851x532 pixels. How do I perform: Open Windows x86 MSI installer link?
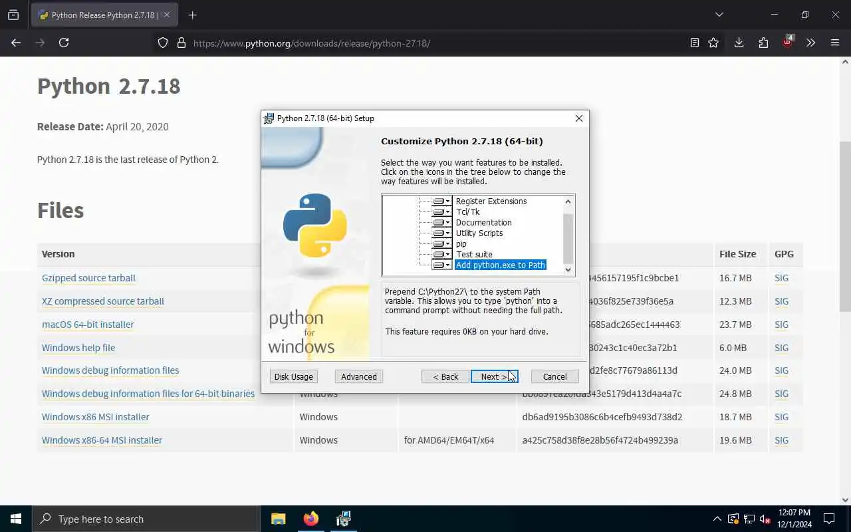[x=96, y=417]
